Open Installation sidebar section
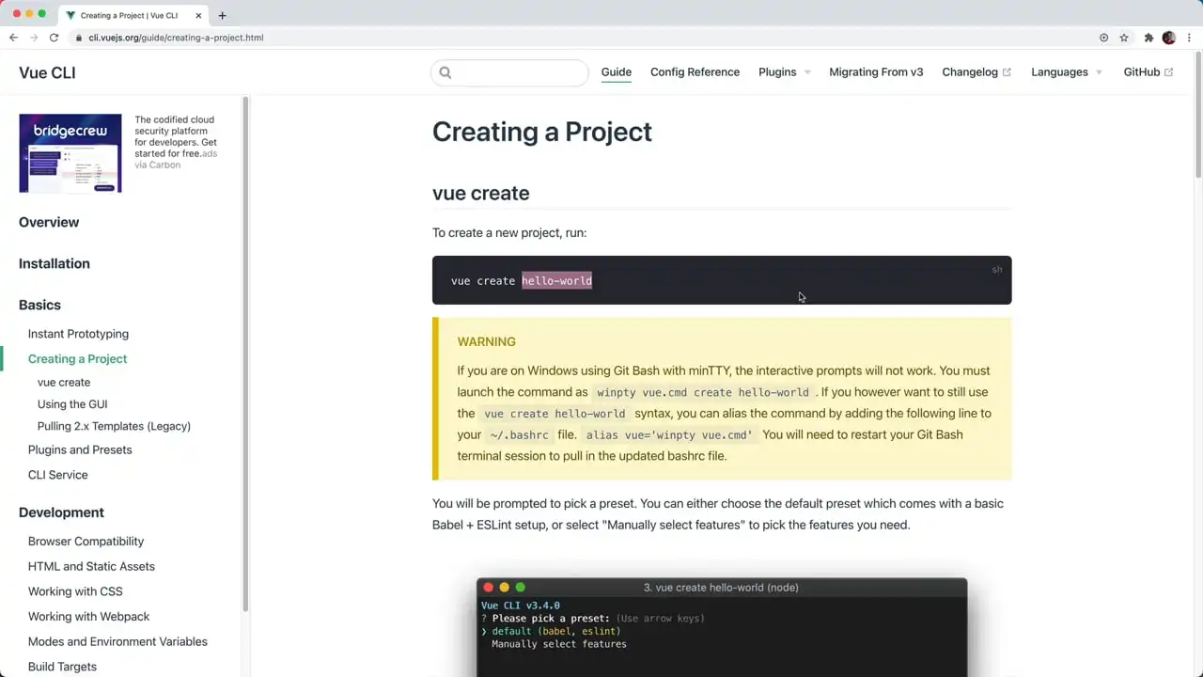Screen dimensions: 1203x677 click(x=55, y=263)
